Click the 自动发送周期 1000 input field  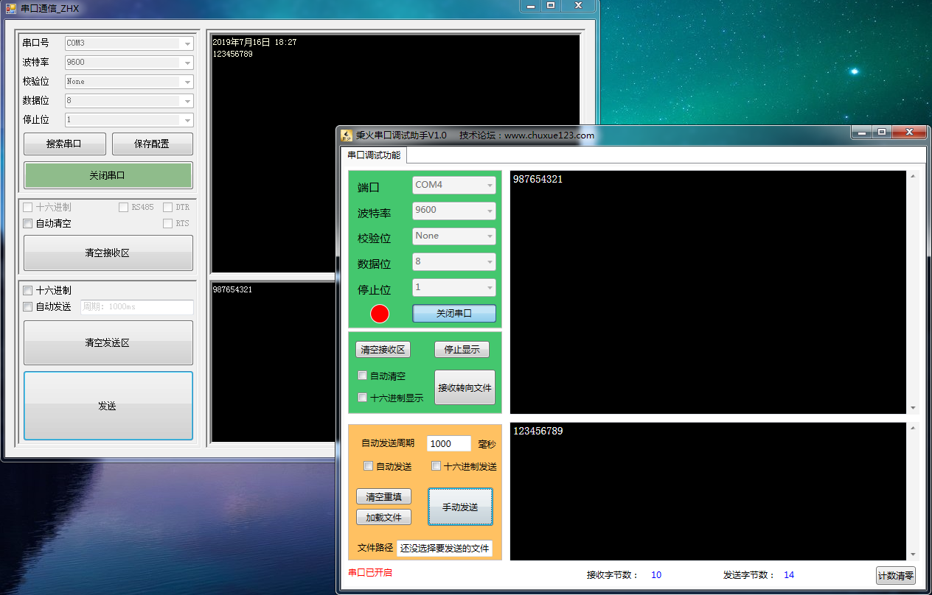[x=449, y=443]
